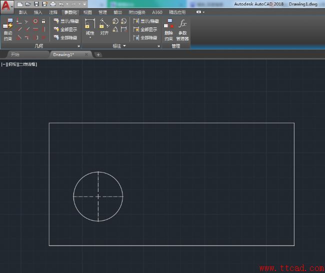Expand the 标注 panel dropdown
The image size is (325, 273).
[x=119, y=46]
